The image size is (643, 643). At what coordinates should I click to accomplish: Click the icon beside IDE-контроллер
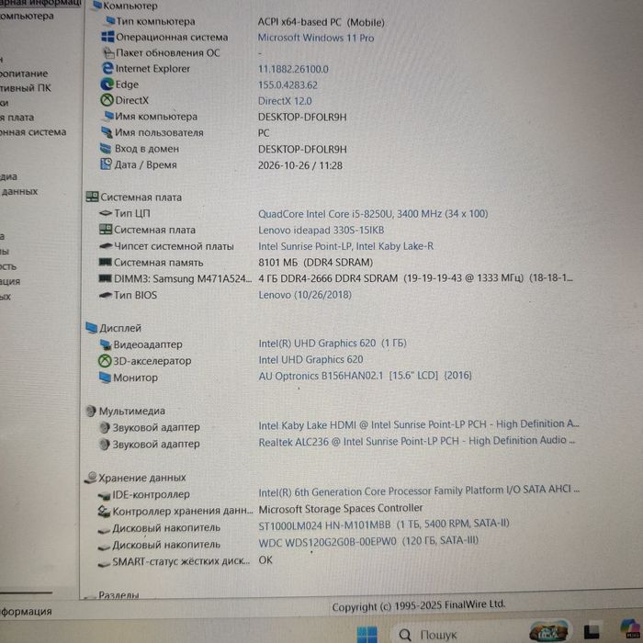pos(104,496)
